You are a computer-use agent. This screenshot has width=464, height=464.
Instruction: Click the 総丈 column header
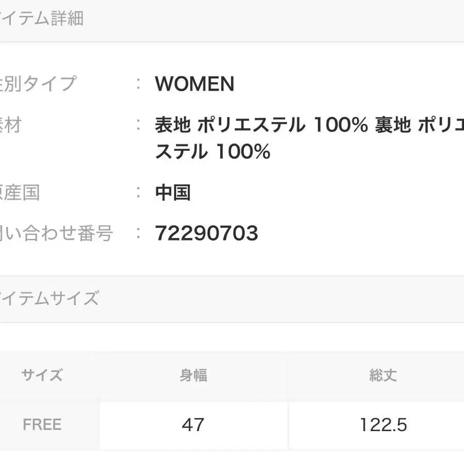pos(383,375)
